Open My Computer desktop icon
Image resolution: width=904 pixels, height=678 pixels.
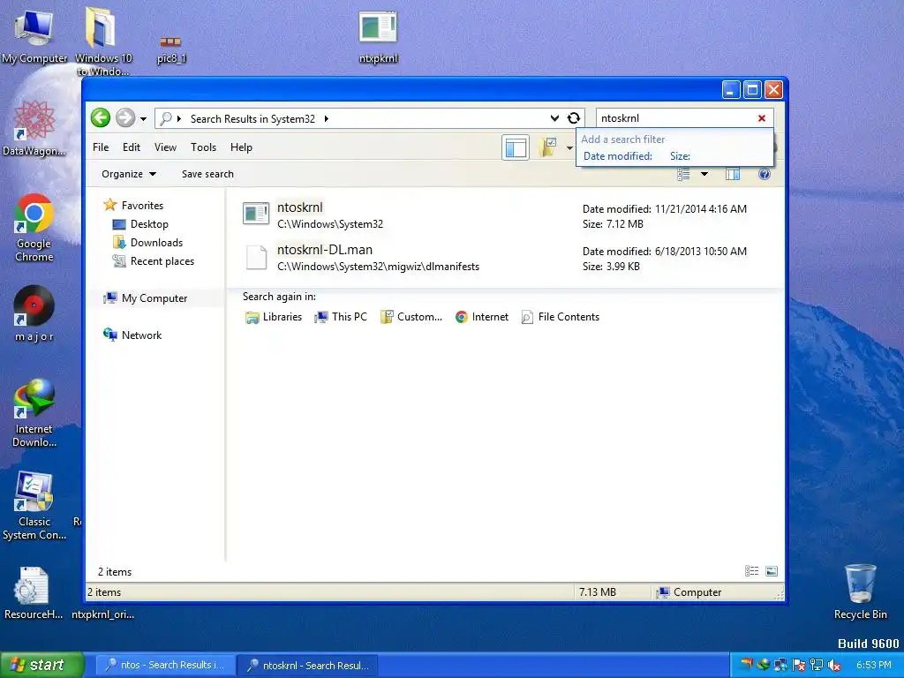point(34,35)
